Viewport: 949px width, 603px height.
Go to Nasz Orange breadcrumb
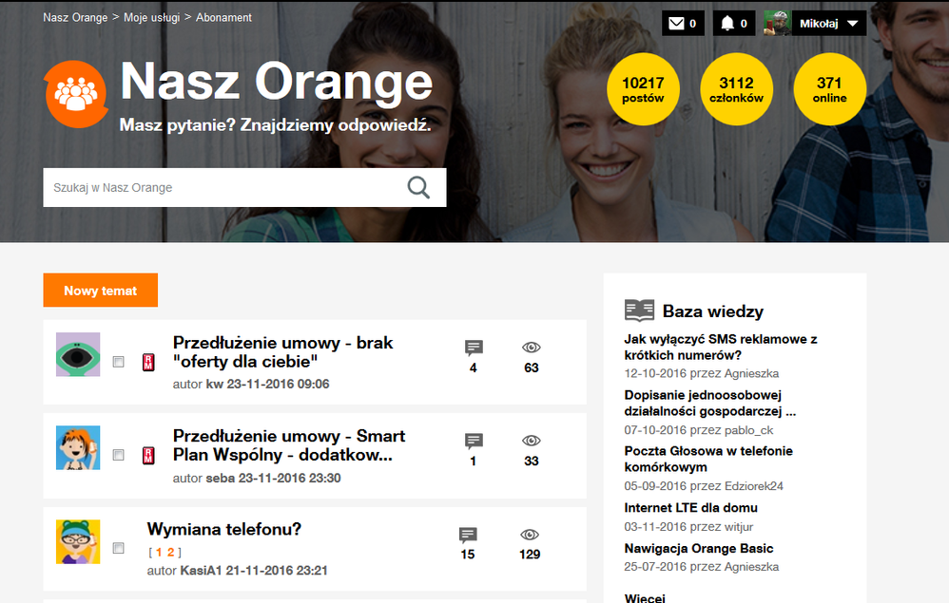pos(75,17)
